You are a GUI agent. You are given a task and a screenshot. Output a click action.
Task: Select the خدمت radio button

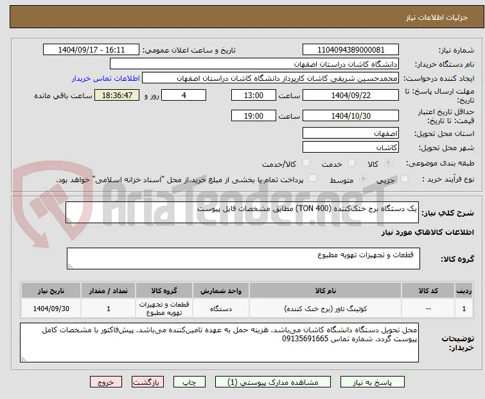351,163
